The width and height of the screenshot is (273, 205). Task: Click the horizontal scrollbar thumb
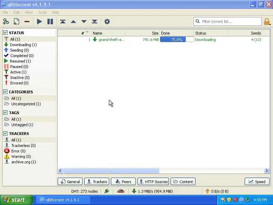[111, 170]
